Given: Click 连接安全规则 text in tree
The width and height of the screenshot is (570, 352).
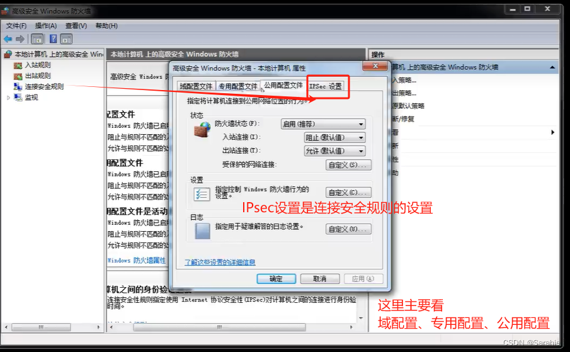Looking at the screenshot, I should [44, 86].
